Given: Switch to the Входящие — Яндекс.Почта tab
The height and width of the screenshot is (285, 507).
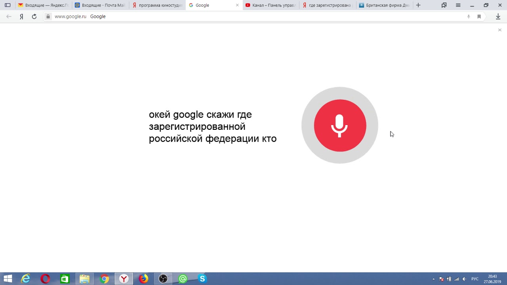Looking at the screenshot, I should (43, 5).
